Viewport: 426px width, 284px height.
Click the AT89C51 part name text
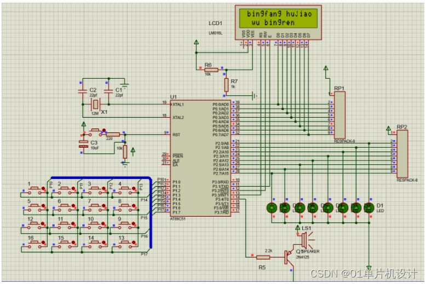pyautogui.click(x=177, y=219)
